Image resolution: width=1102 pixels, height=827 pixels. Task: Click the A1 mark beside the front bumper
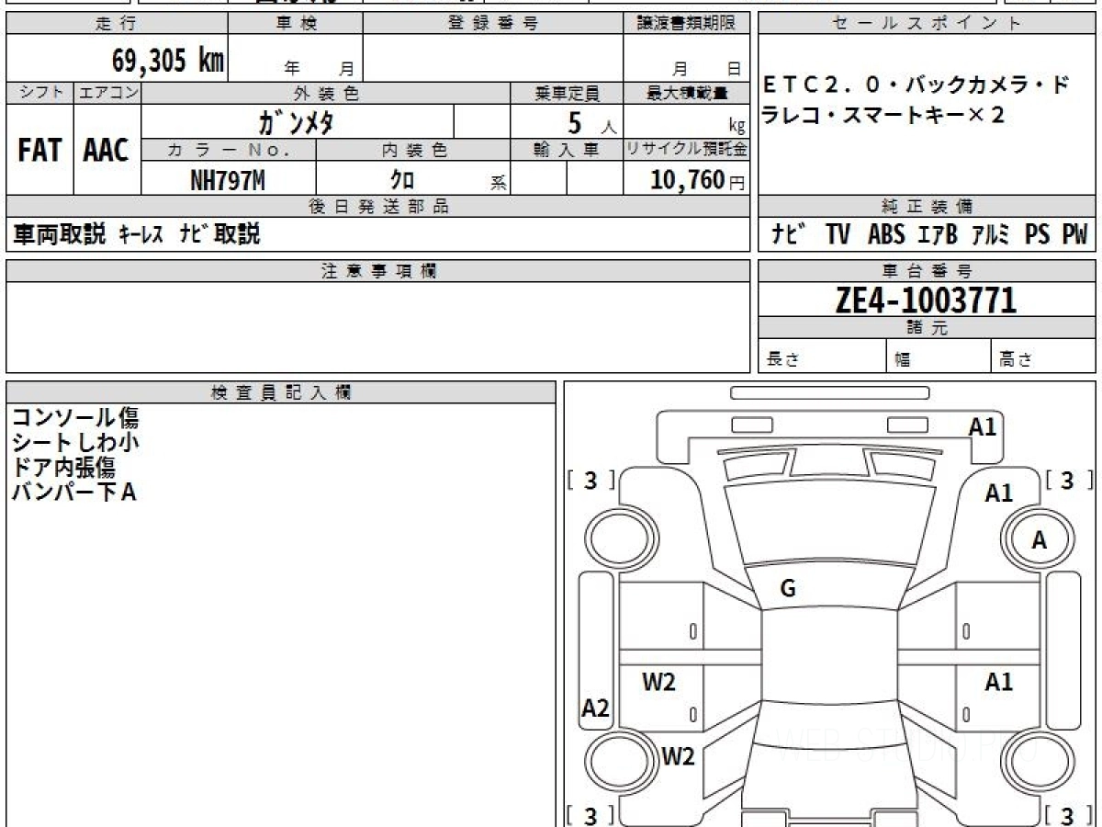(x=983, y=426)
